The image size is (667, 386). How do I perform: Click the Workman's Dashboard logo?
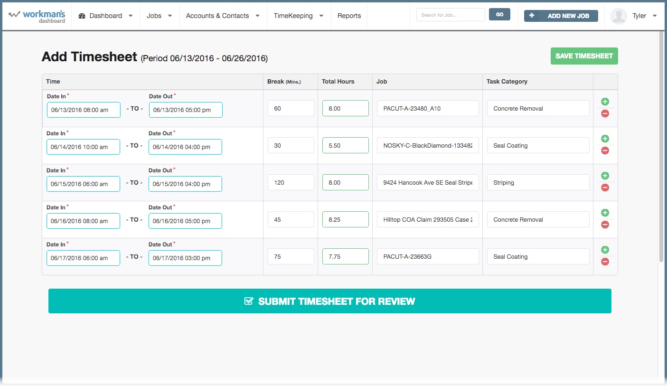click(37, 16)
